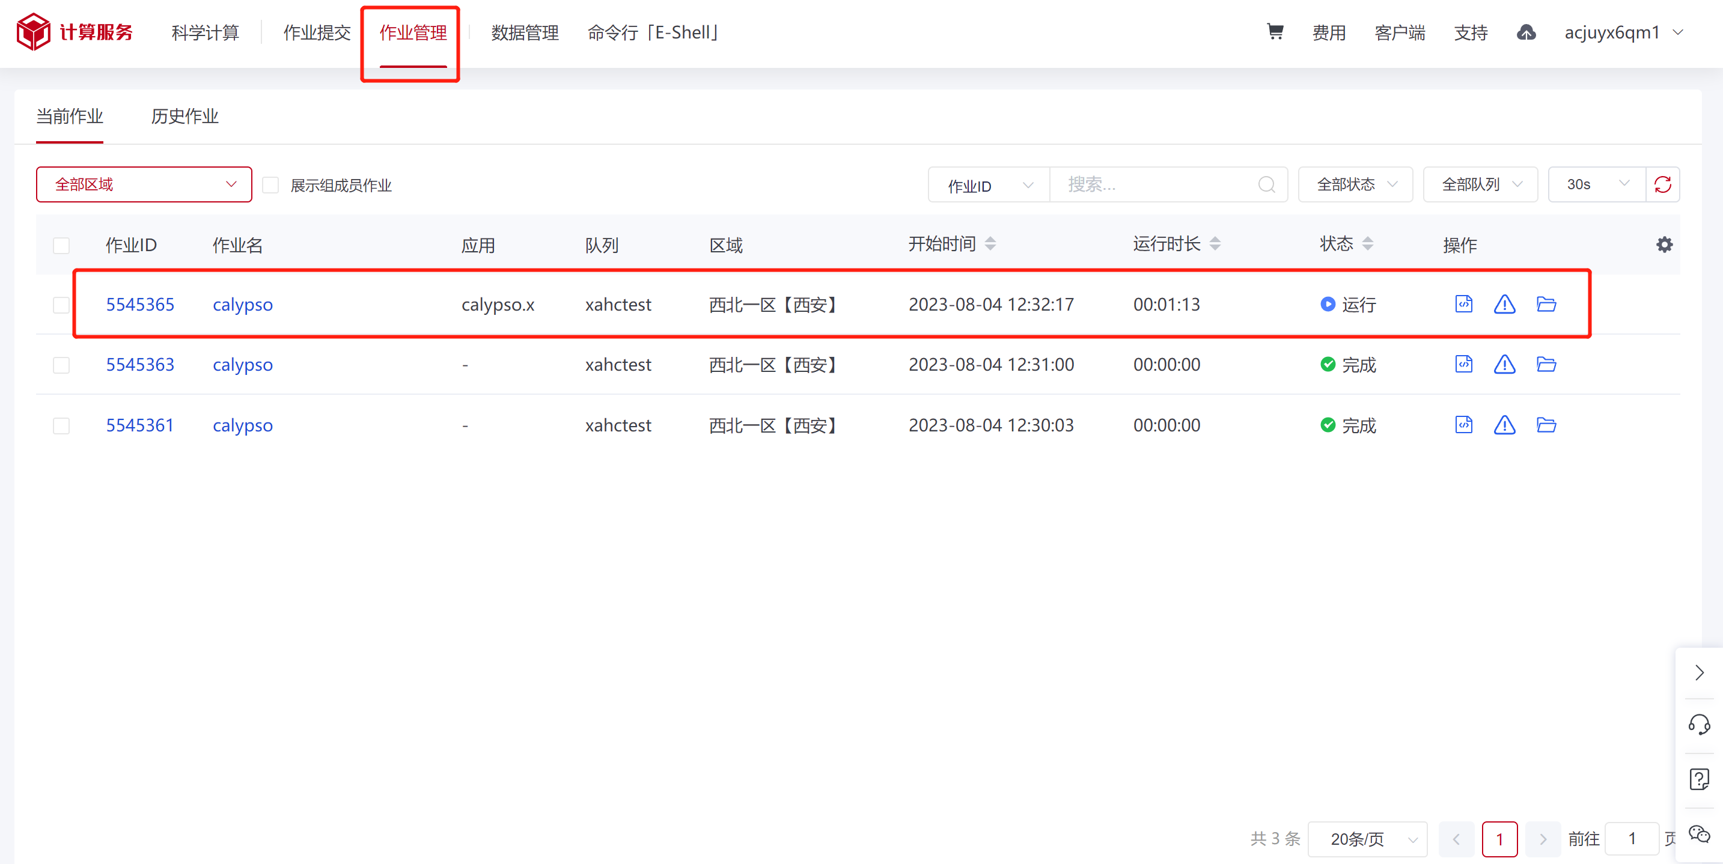The width and height of the screenshot is (1723, 864).
Task: Select checkbox for job 5545361
Action: 61,426
